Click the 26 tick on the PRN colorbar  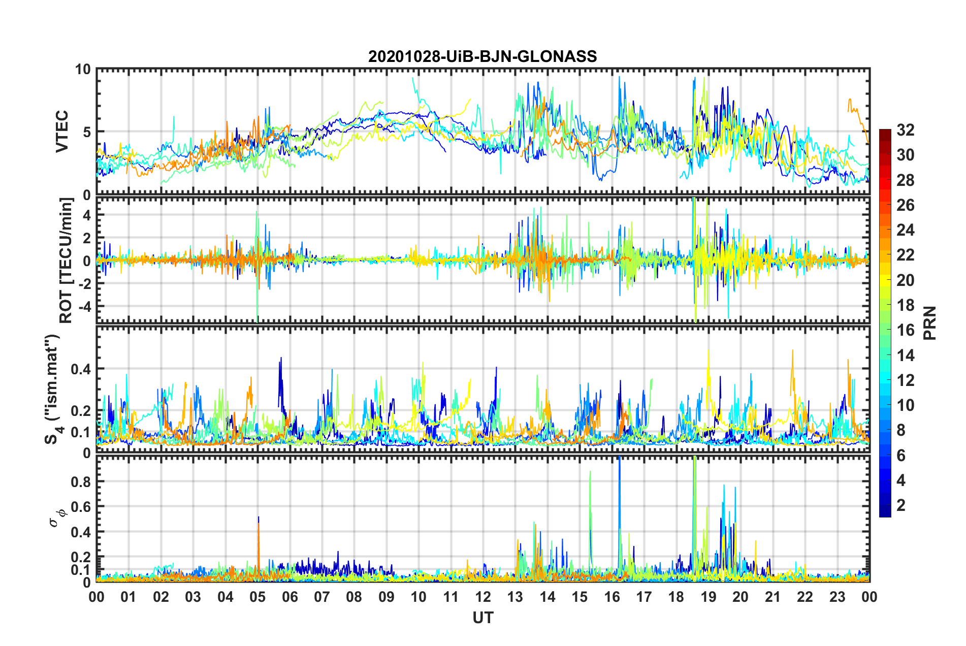click(x=905, y=205)
